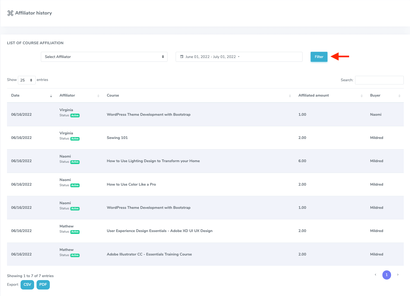This screenshot has width=410, height=296.
Task: Export the table as CSV
Action: coord(27,285)
